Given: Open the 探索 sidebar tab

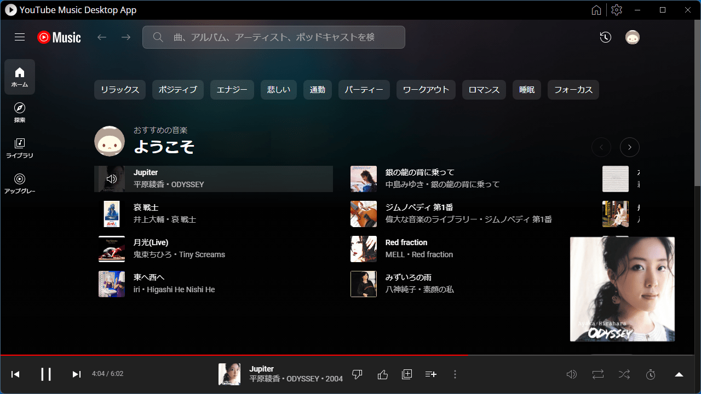Looking at the screenshot, I should click(20, 112).
